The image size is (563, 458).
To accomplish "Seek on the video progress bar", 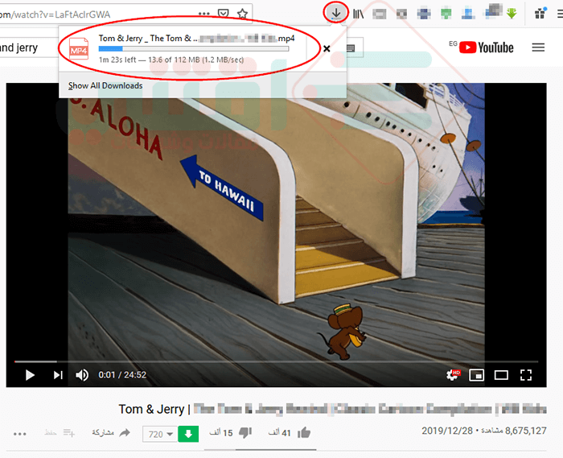I will [x=276, y=361].
